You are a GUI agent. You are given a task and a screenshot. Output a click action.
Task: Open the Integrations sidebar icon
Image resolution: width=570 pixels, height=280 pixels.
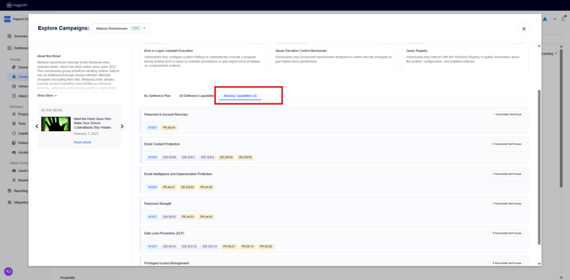pos(9,202)
